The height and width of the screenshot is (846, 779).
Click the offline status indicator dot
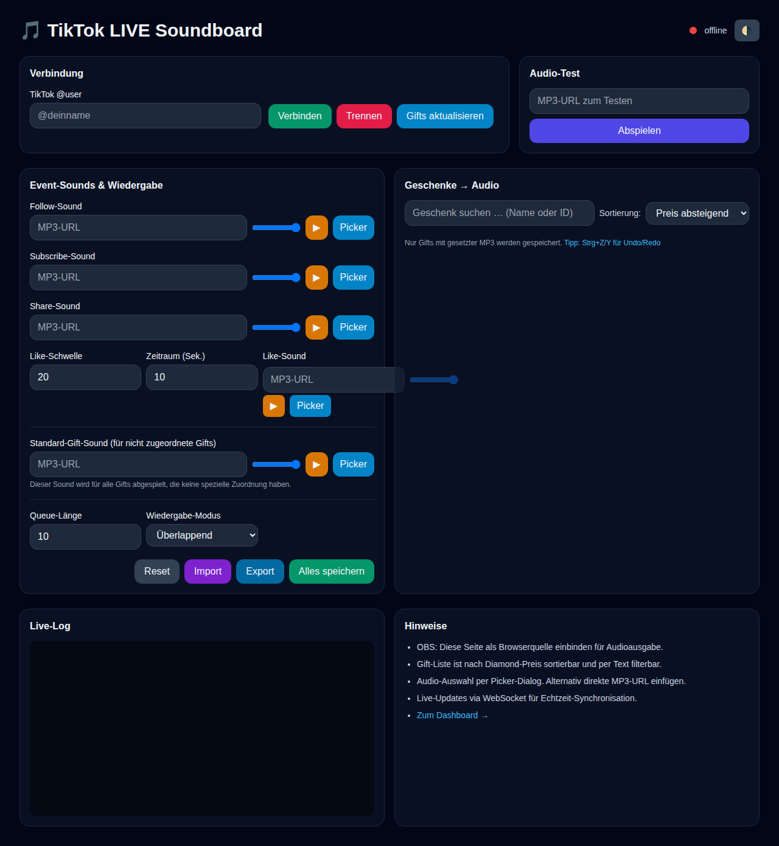pos(693,29)
